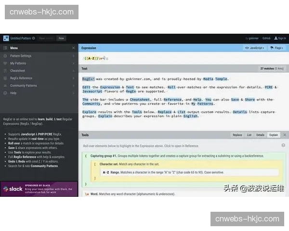Open the Sign In link
Image resolution: width=289 pixels, height=231 pixels.
tap(280, 38)
